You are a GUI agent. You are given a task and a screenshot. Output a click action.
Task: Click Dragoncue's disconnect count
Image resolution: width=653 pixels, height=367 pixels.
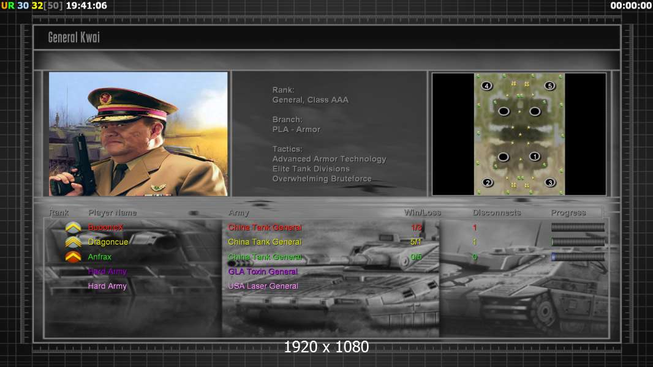475,242
